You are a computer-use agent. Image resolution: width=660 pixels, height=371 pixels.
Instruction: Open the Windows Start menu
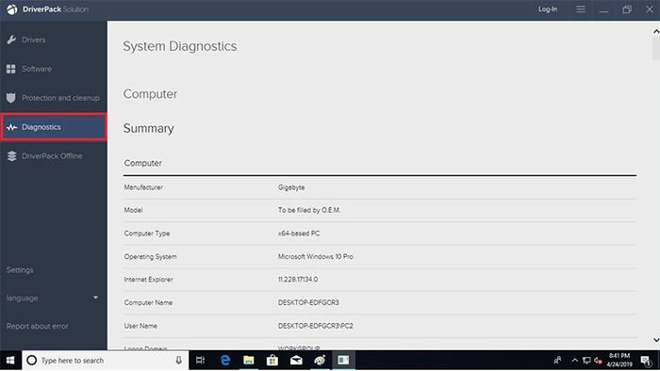(10, 360)
